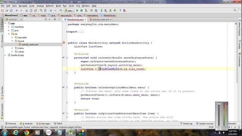
Task: Expand the menu folder in tree
Action: pyautogui.click(x=12, y=48)
